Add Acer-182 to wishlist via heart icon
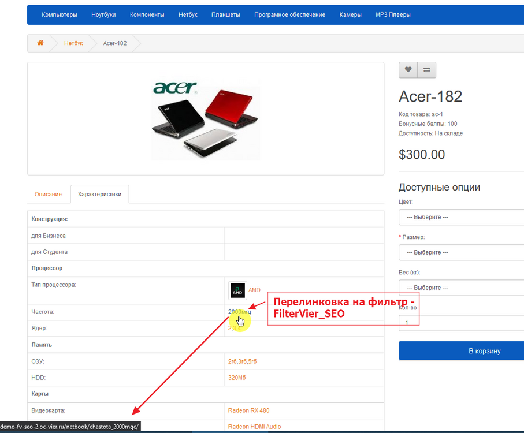 point(408,69)
